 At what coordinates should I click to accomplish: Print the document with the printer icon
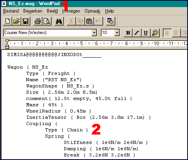pyautogui.click(x=38, y=21)
